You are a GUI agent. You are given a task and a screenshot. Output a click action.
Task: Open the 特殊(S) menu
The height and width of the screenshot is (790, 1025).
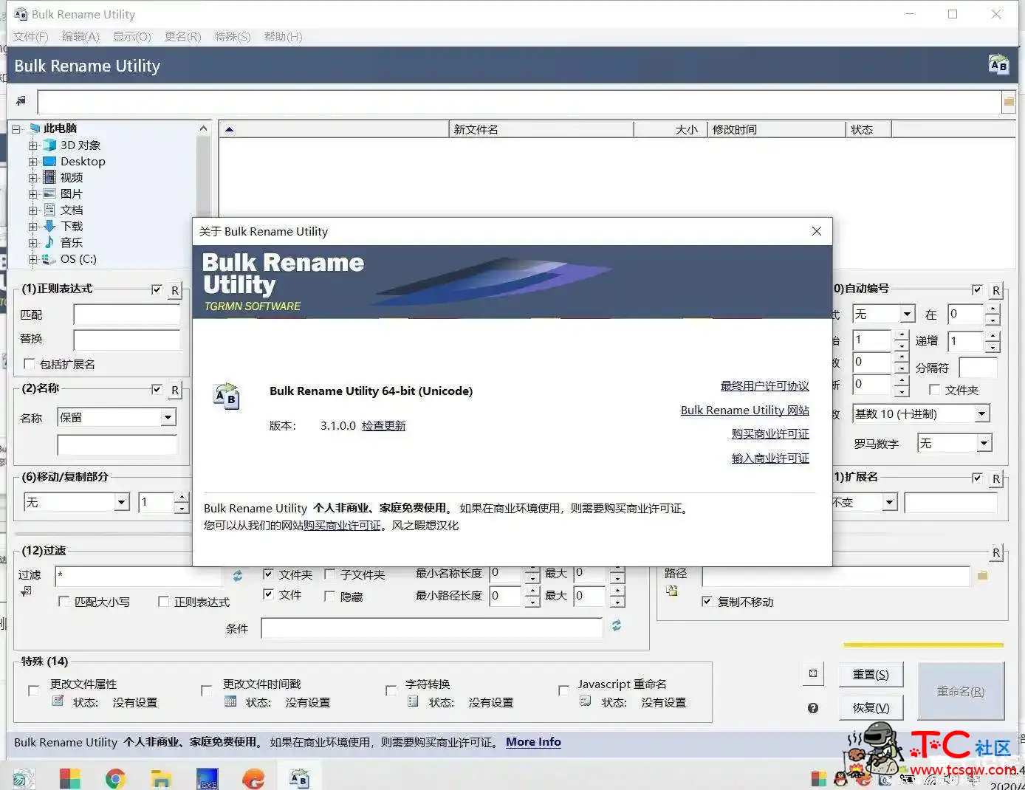[x=233, y=36]
